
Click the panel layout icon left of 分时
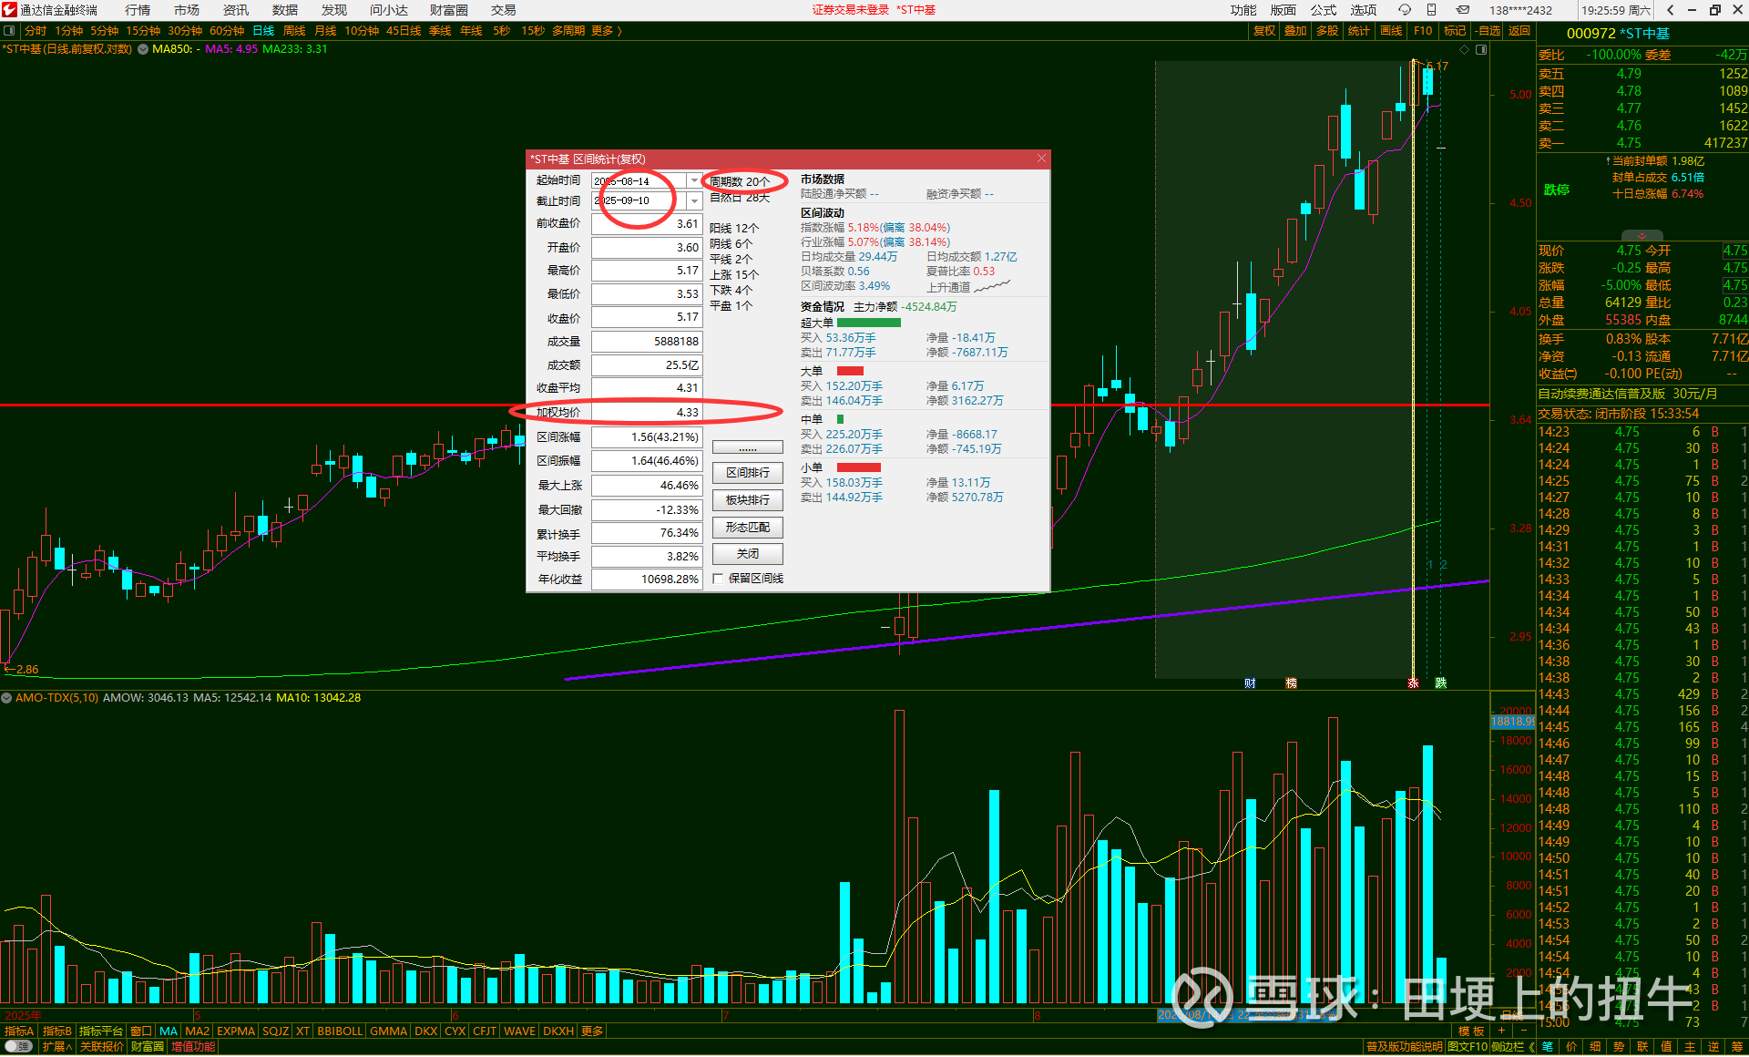coord(9,31)
